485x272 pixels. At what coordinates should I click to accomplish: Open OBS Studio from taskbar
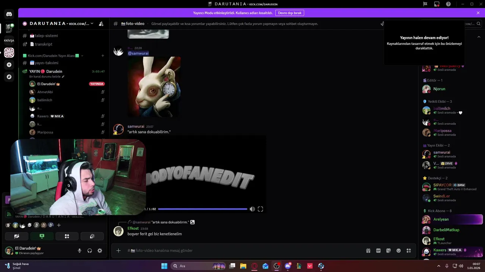[x=277, y=266]
